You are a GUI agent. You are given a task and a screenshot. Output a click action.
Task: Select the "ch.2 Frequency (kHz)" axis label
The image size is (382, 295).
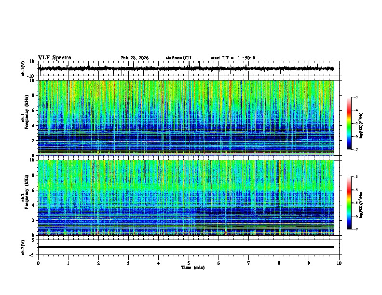click(x=25, y=192)
